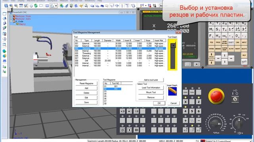
Task: Click the PAGE up key on the keypad
Action: (x=212, y=55)
